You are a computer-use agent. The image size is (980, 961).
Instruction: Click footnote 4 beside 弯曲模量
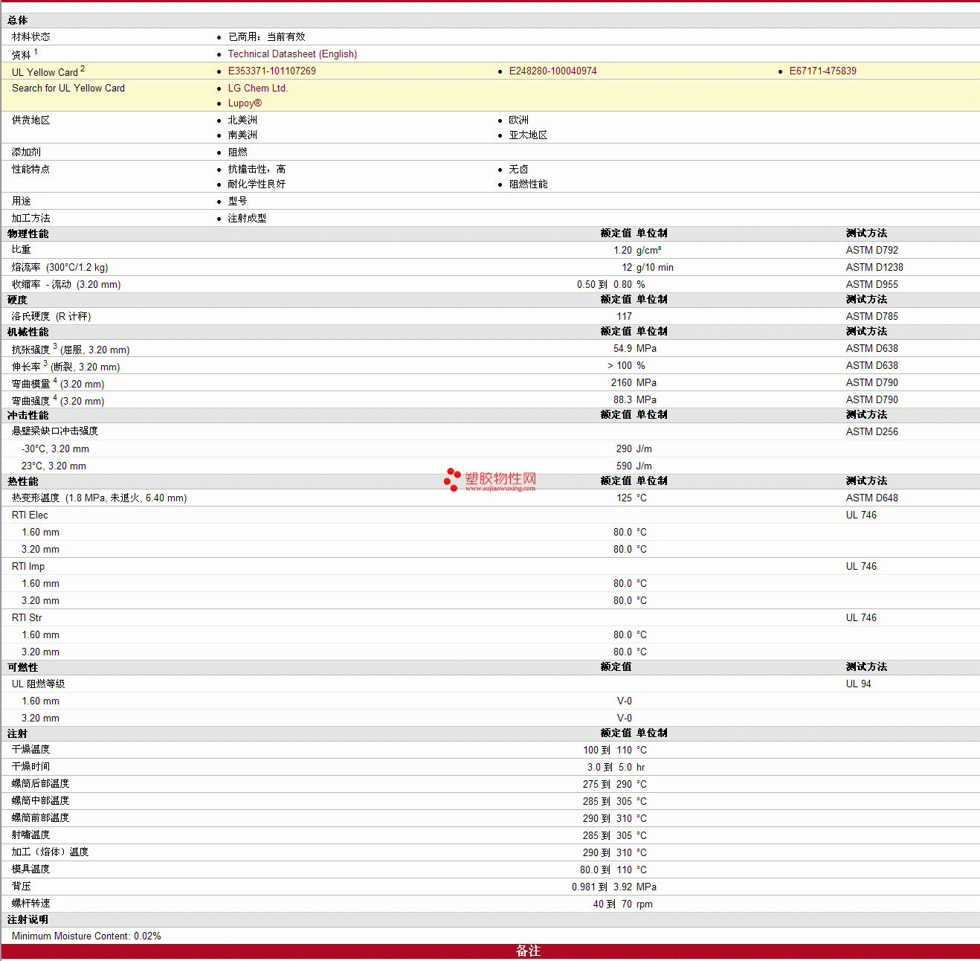coord(55,380)
